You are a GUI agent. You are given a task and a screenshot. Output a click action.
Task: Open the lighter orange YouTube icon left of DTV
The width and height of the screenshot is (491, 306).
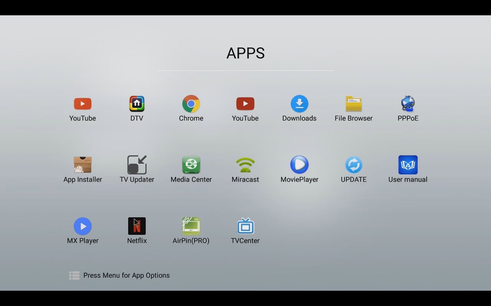pyautogui.click(x=82, y=104)
